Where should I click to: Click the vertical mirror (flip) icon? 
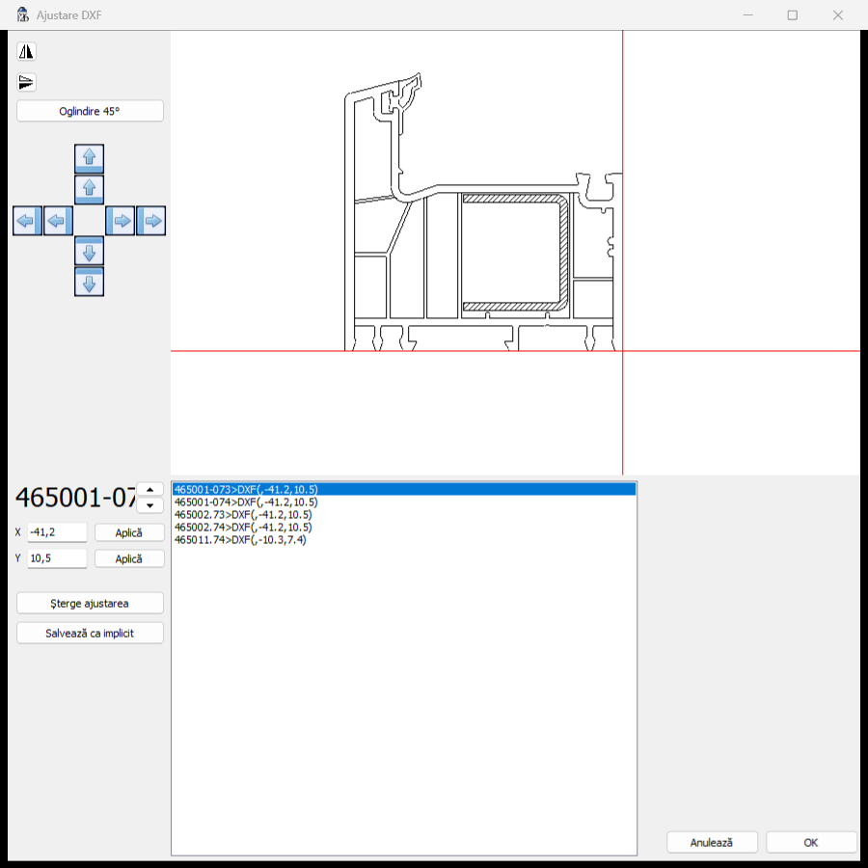(26, 83)
